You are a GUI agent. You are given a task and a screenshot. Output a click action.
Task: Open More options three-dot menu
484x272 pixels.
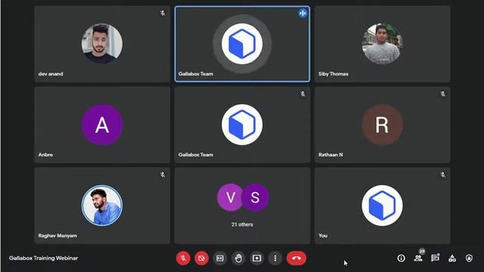coord(275,258)
